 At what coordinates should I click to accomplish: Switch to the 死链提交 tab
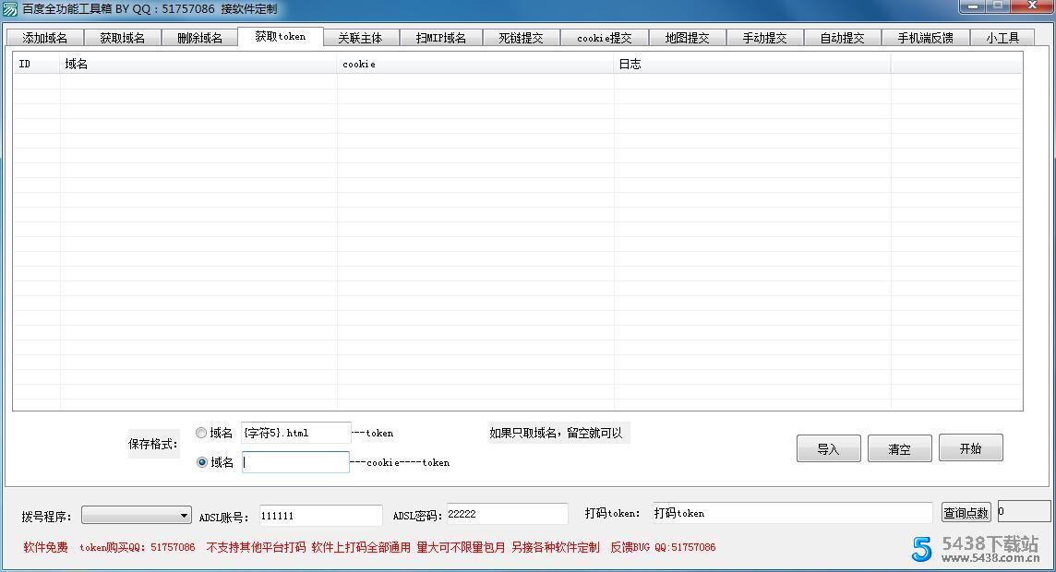coord(522,38)
